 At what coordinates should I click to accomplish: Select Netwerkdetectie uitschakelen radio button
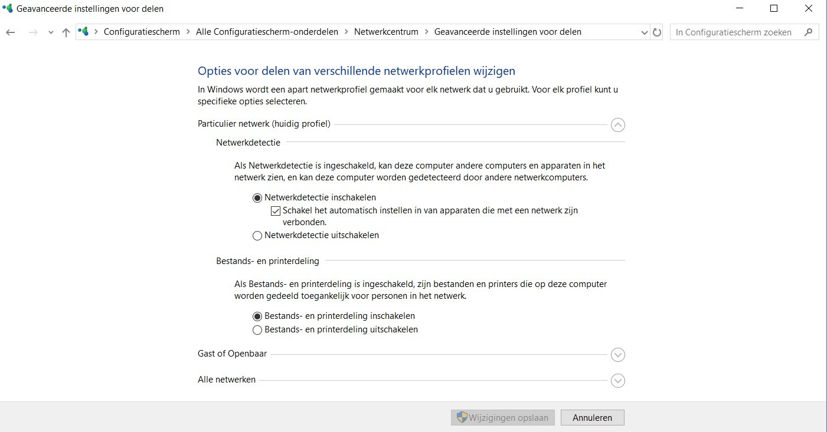(x=257, y=236)
